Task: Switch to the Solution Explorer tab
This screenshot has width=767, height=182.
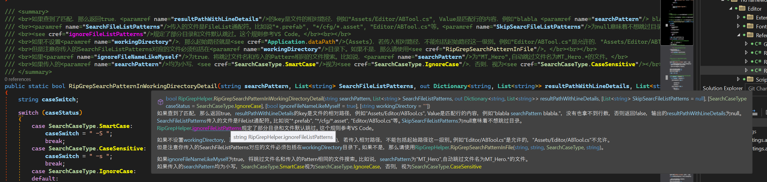Action: point(722,88)
